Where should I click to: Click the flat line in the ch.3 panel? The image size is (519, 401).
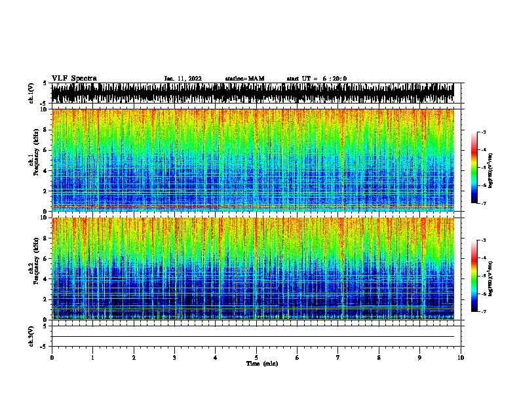tap(253, 337)
